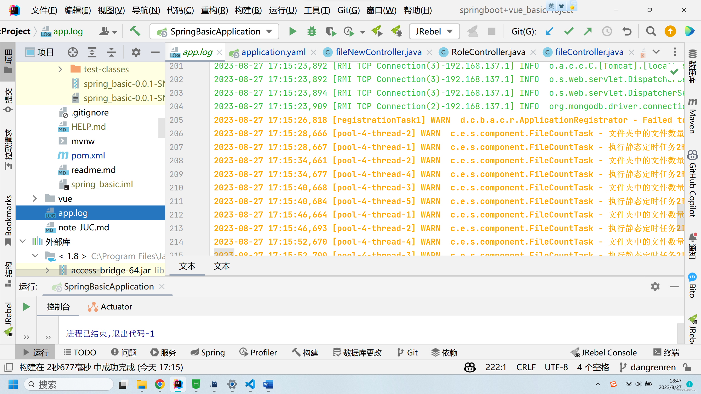This screenshot has width=701, height=394.
Task: Click the GitHub Copilot status bar icon
Action: tap(469, 367)
